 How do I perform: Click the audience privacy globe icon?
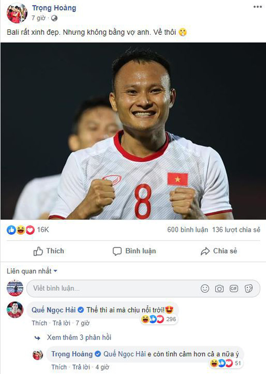[54, 18]
